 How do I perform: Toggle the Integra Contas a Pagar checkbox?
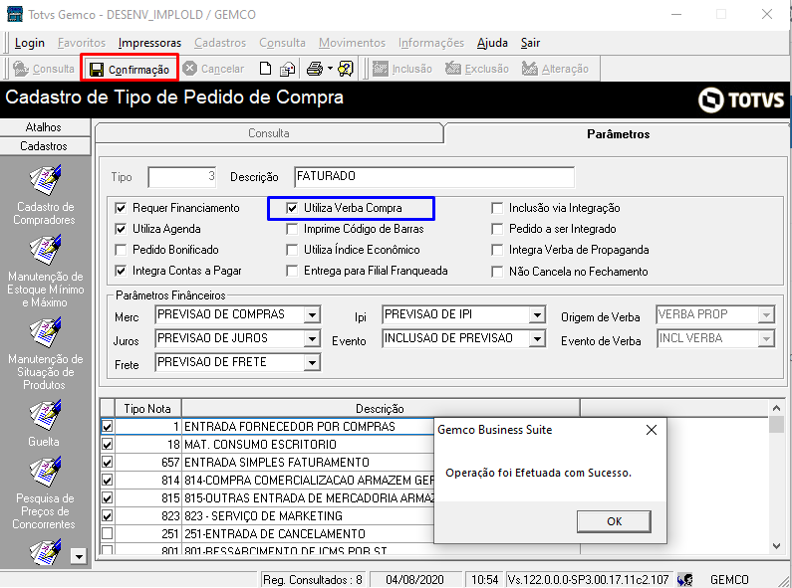[x=121, y=271]
